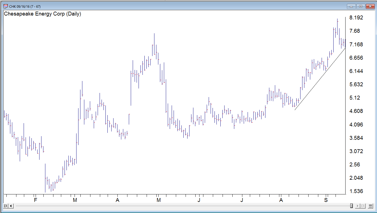Click the Chesapeake Energy Corp (Daily) title
This screenshot has width=377, height=213.
[43, 14]
